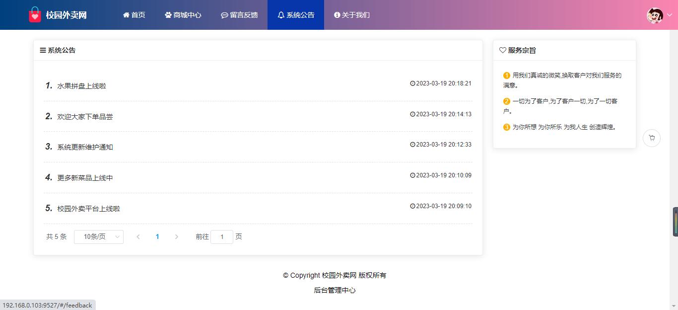Open announcement 水果拼盘上线啦
The image size is (678, 310).
pos(81,86)
